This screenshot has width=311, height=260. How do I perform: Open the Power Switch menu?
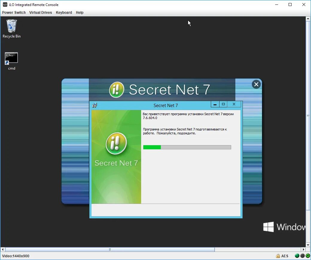[14, 13]
